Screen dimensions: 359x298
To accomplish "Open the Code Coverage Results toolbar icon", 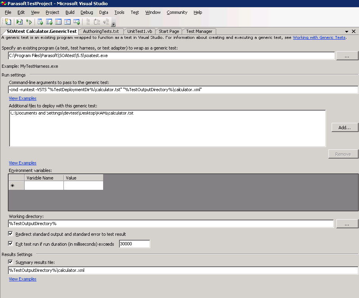I will coord(67,22).
